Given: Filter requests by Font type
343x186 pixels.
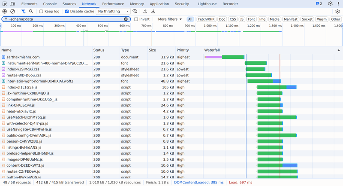Looking at the screenshot, I should point(251,19).
